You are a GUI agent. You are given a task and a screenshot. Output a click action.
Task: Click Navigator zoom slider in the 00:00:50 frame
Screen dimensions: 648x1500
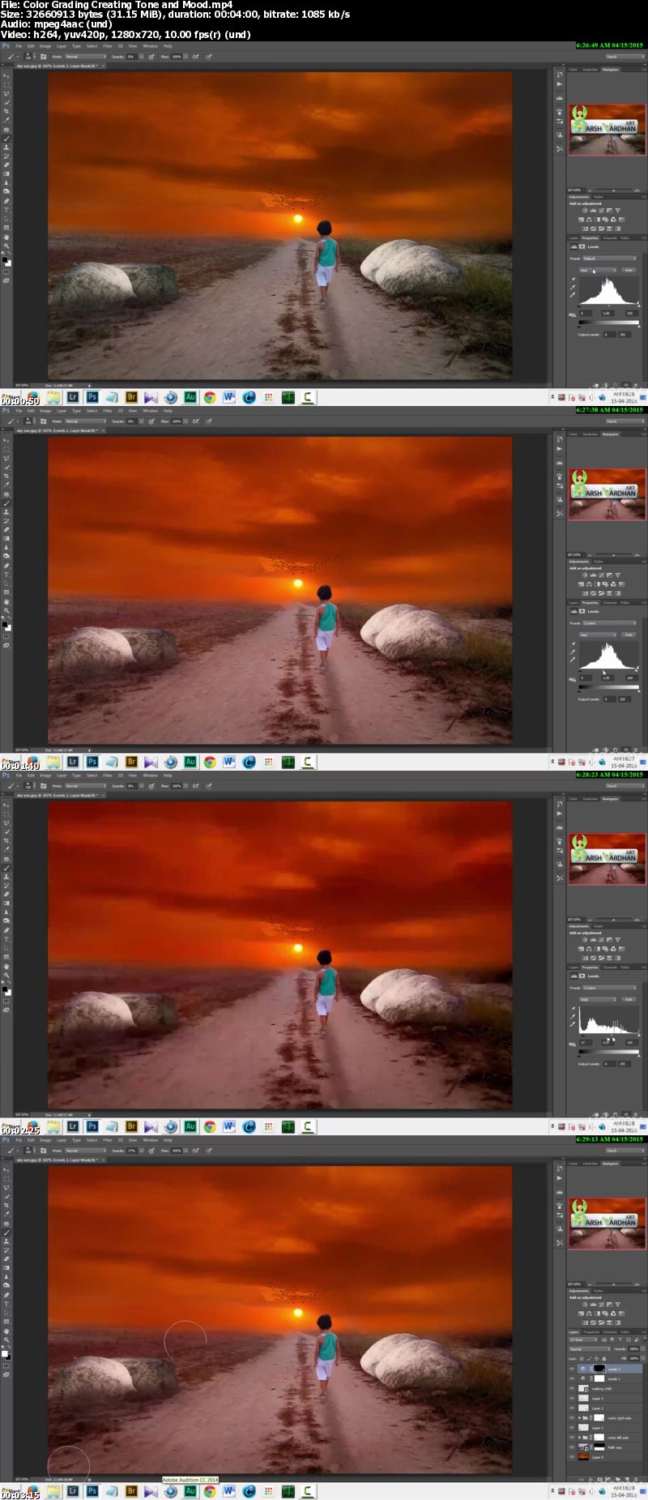(613, 190)
